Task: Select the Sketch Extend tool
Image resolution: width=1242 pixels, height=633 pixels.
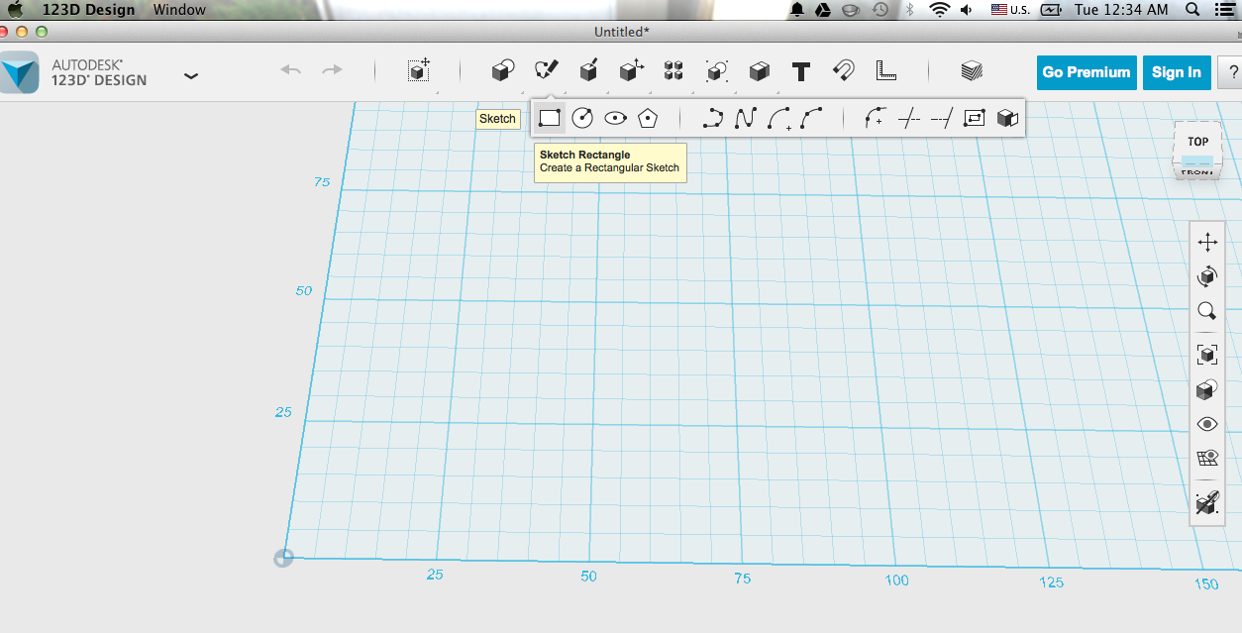Action: [941, 119]
